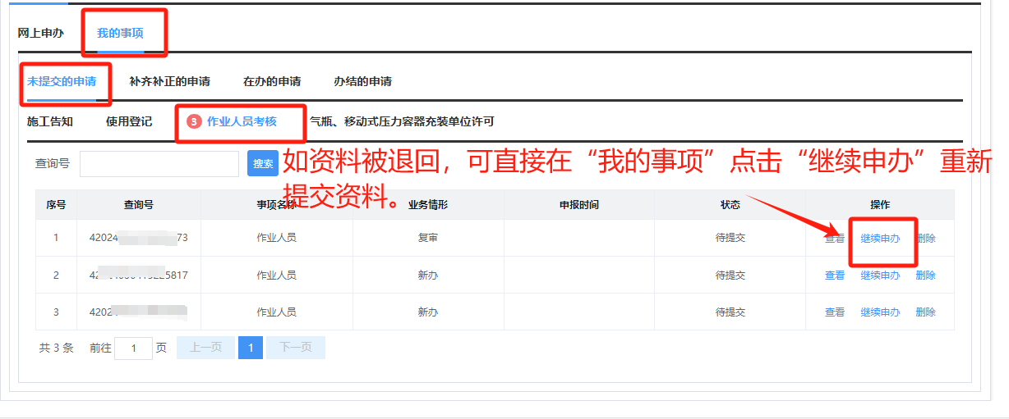Select the 施工告知 category

click(50, 122)
